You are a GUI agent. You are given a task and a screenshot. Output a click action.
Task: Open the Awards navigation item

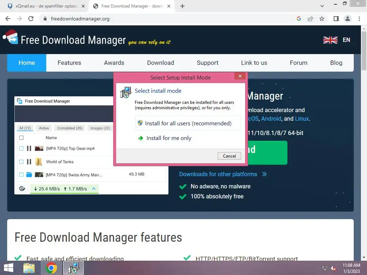point(114,63)
